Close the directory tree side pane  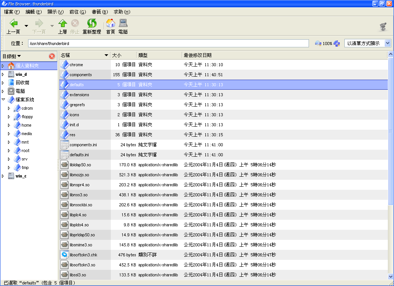52,56
